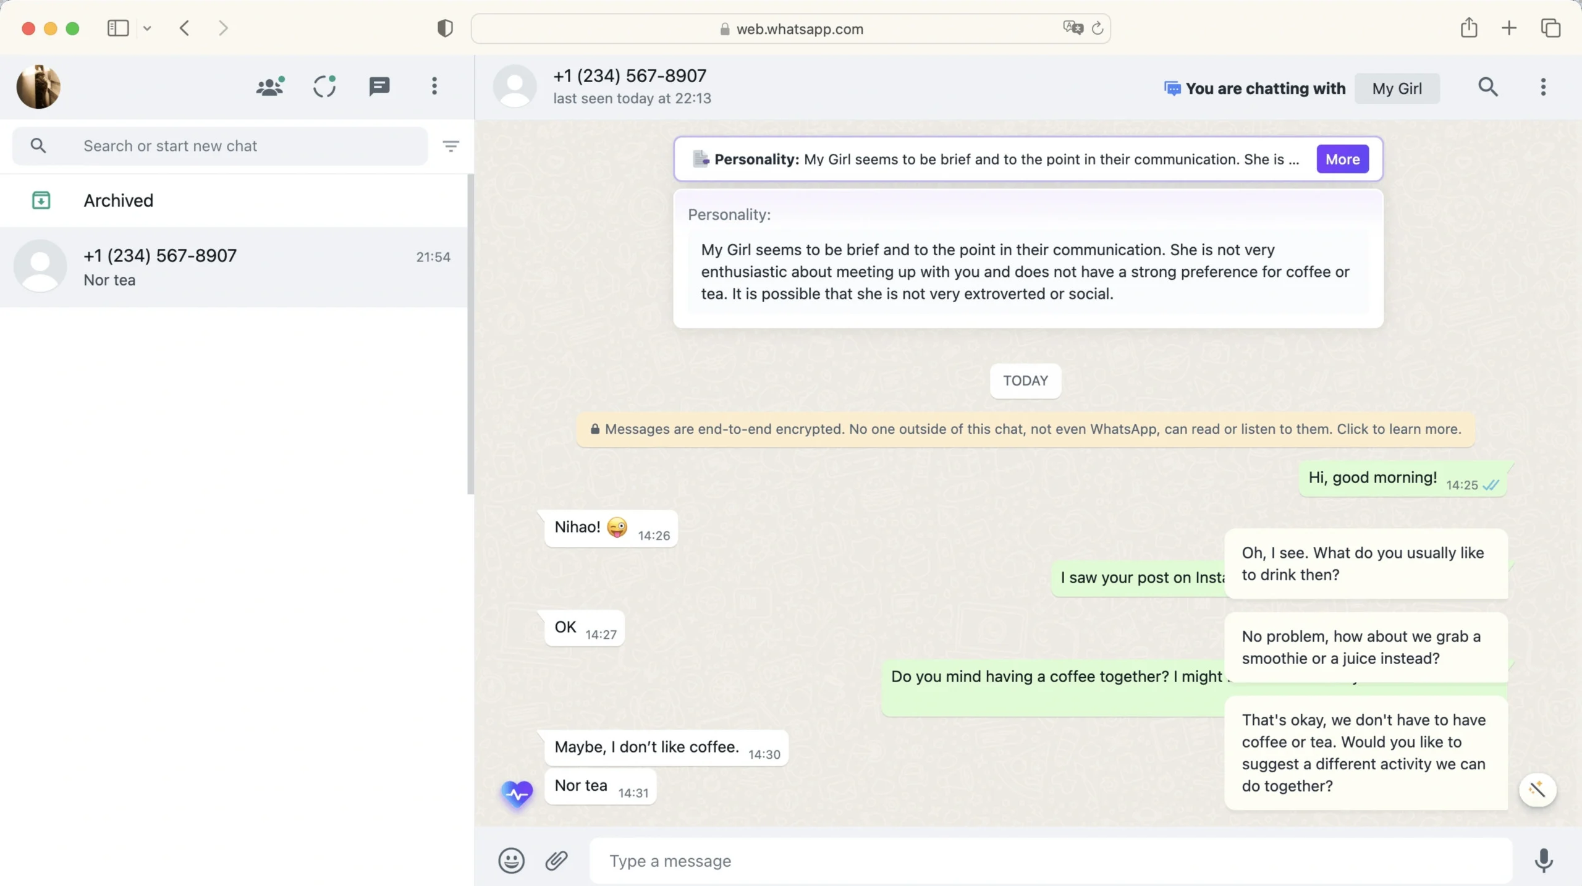Click the heart pulse analysis icon
The image size is (1582, 886).
[517, 793]
